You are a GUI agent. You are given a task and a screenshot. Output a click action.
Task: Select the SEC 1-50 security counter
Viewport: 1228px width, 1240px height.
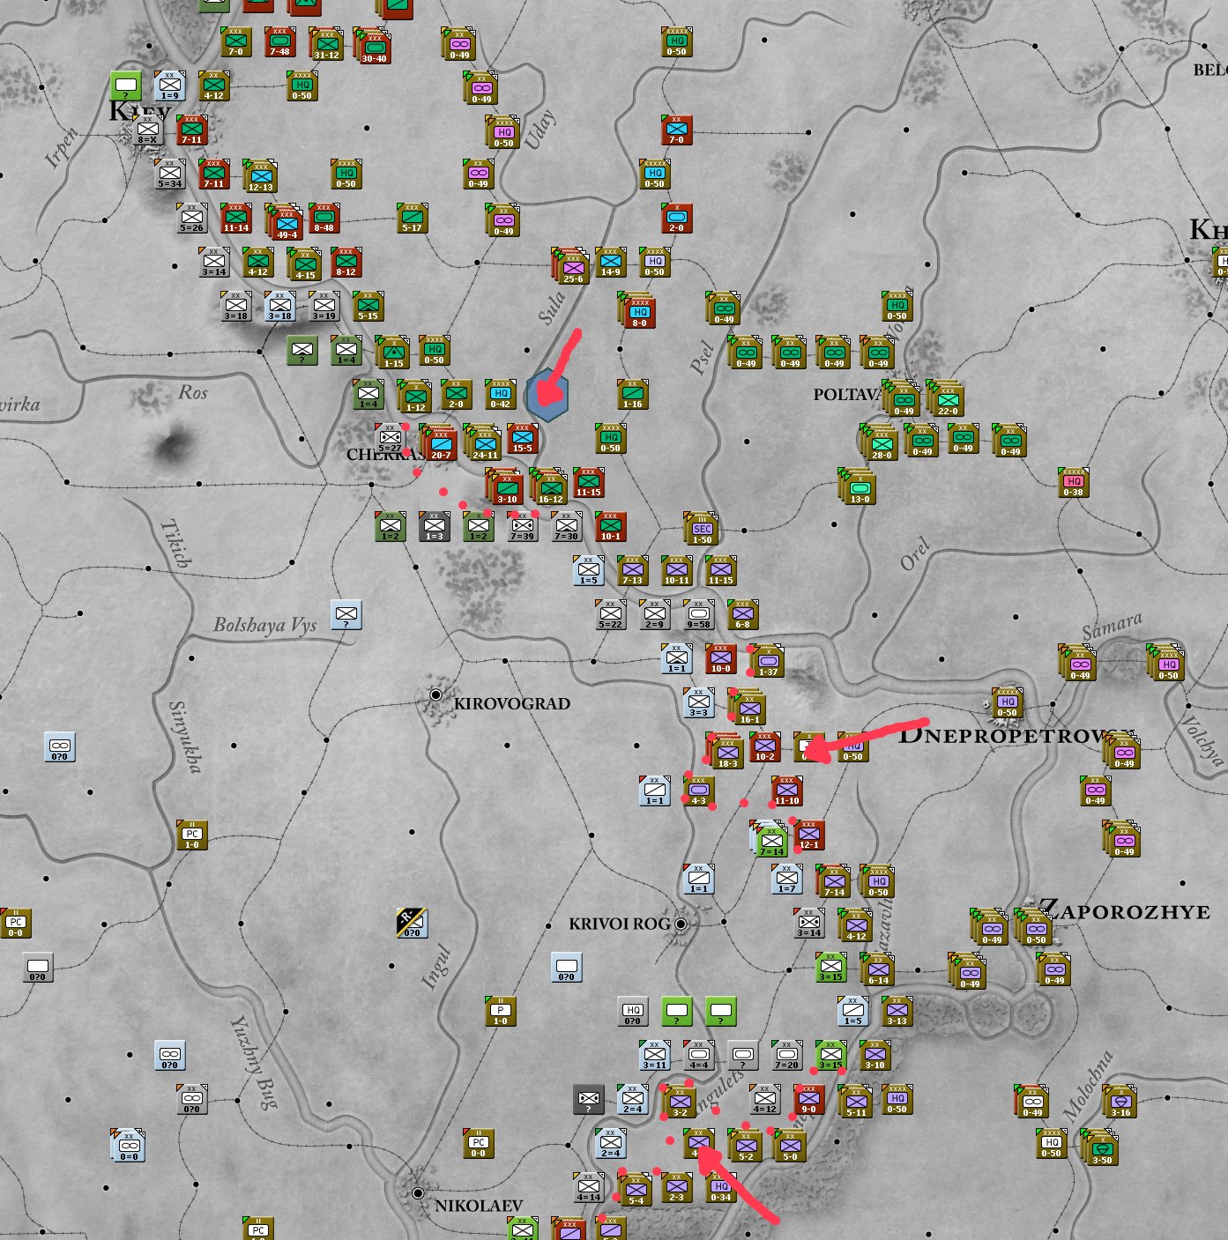pyautogui.click(x=701, y=529)
